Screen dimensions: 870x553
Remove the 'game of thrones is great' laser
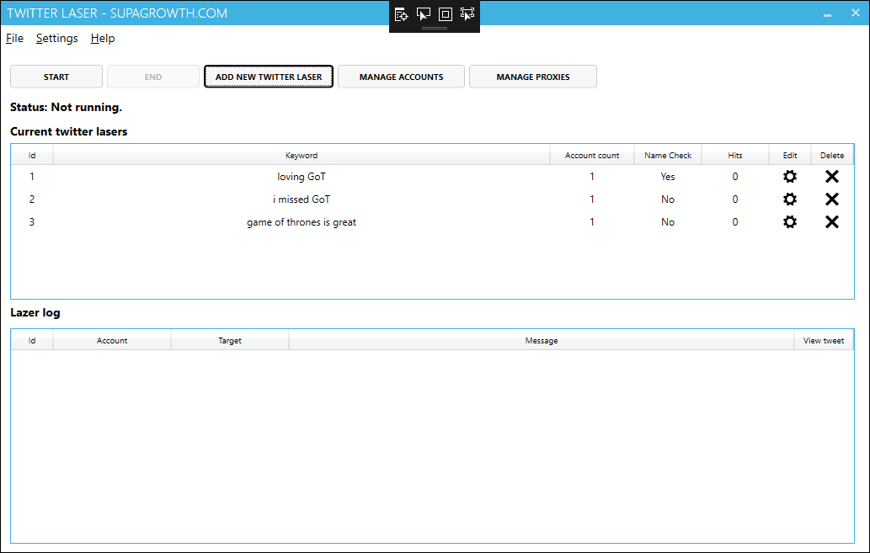coord(832,222)
